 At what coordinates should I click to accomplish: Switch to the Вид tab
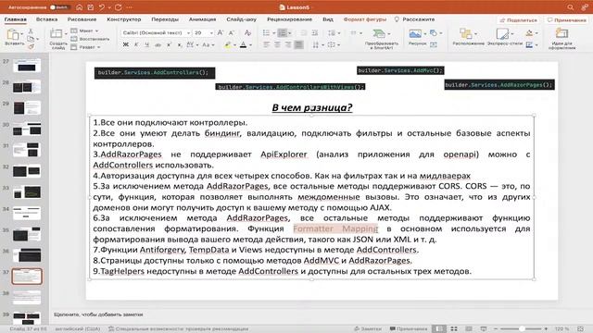click(328, 19)
